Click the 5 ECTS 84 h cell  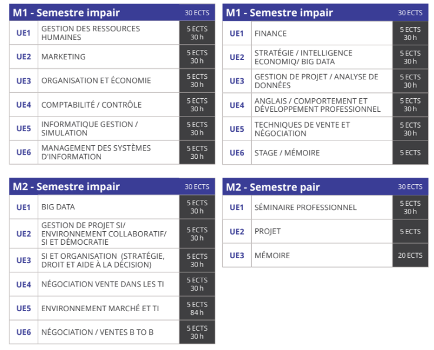[x=197, y=308]
